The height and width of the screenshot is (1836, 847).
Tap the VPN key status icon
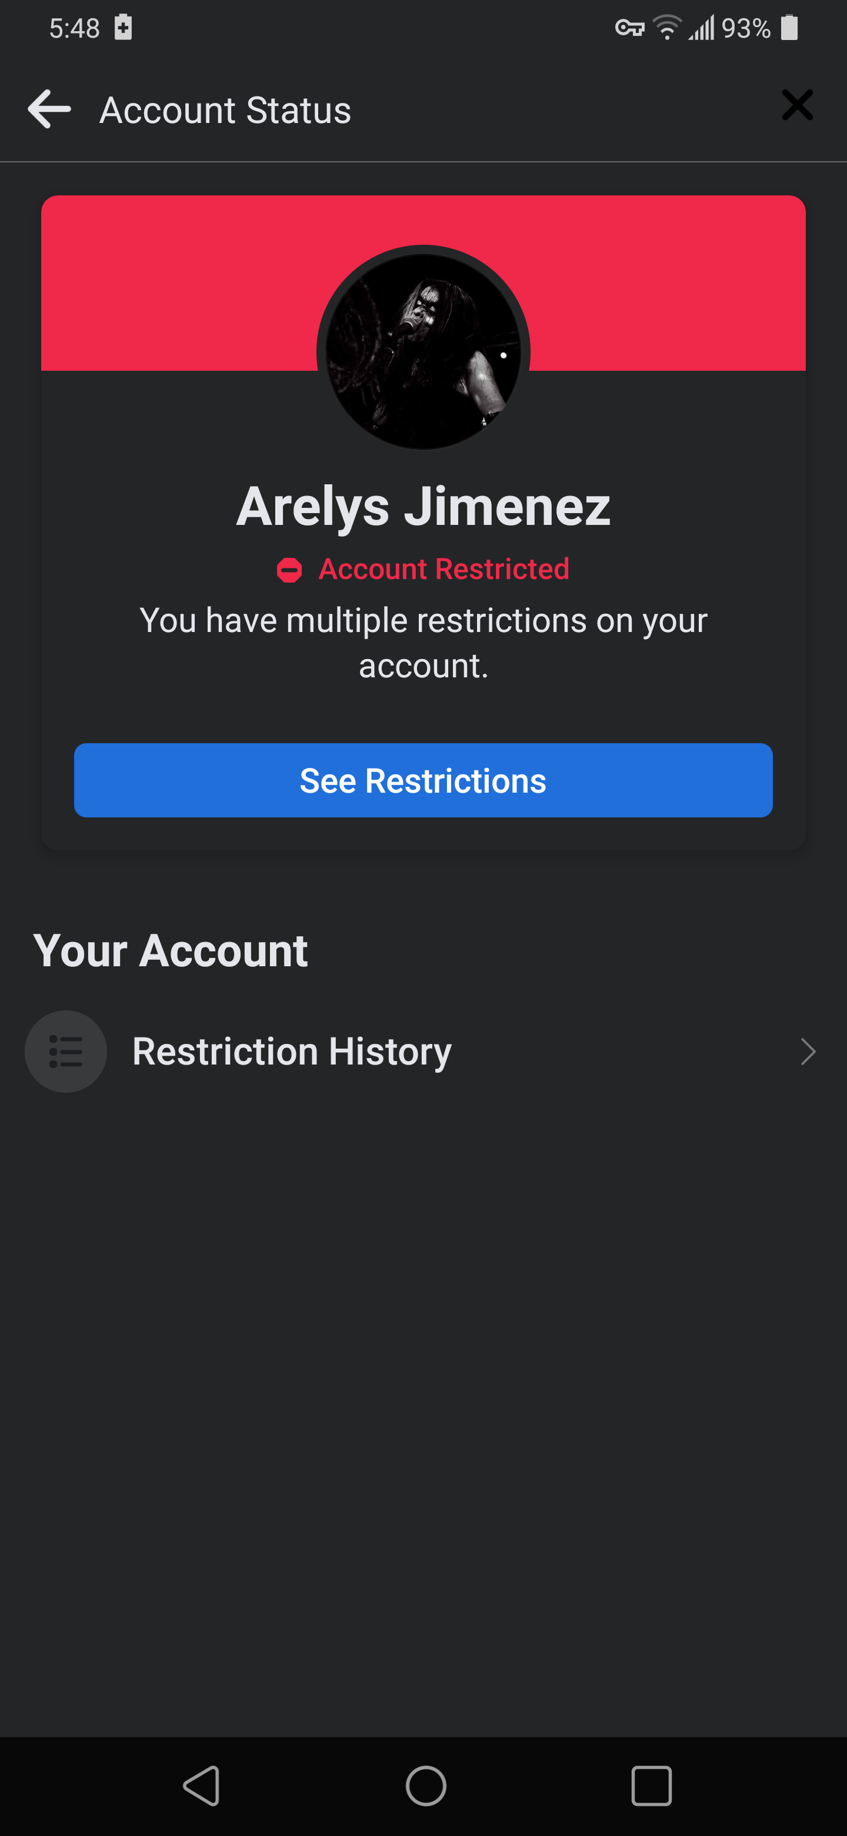[x=629, y=28]
